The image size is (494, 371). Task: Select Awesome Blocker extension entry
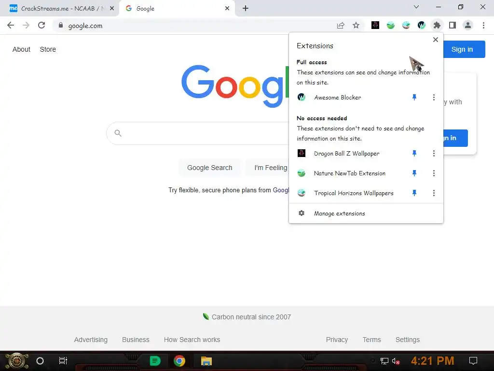tap(350, 97)
